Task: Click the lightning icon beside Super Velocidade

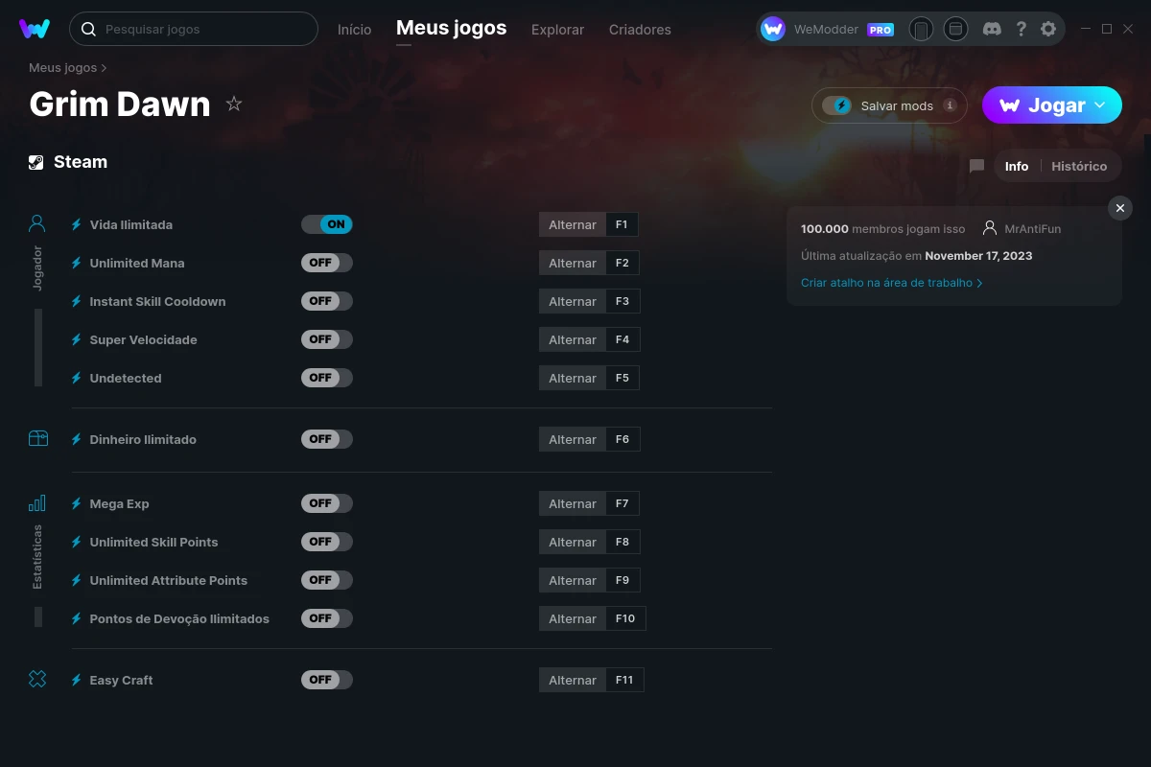Action: click(77, 339)
